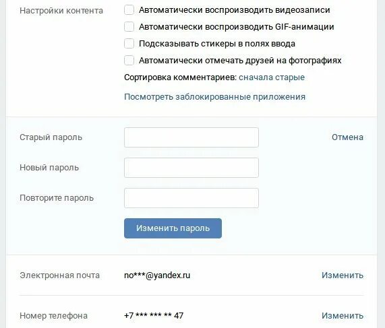
Task: Select the repeat password input field
Action: point(191,198)
